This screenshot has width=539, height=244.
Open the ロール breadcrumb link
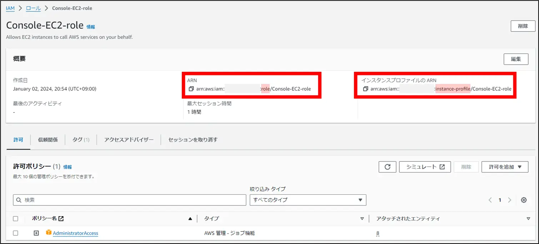pyautogui.click(x=33, y=8)
